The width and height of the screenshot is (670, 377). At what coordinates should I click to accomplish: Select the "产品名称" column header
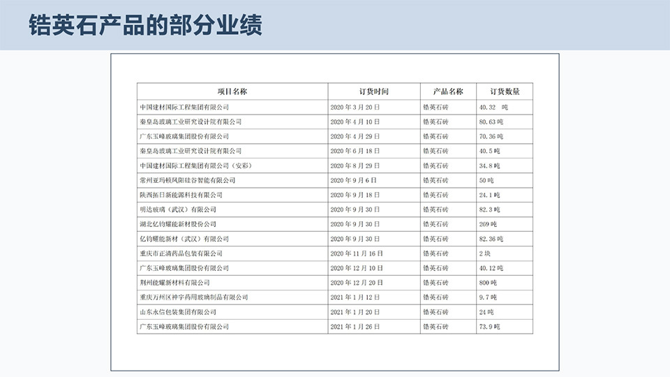[448, 91]
